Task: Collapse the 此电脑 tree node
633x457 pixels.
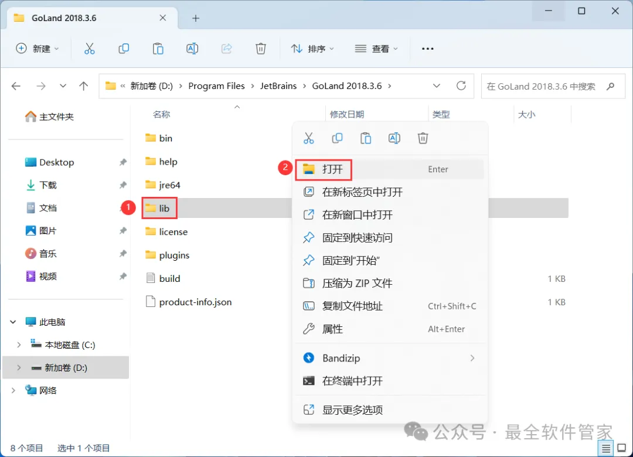Action: coord(13,322)
